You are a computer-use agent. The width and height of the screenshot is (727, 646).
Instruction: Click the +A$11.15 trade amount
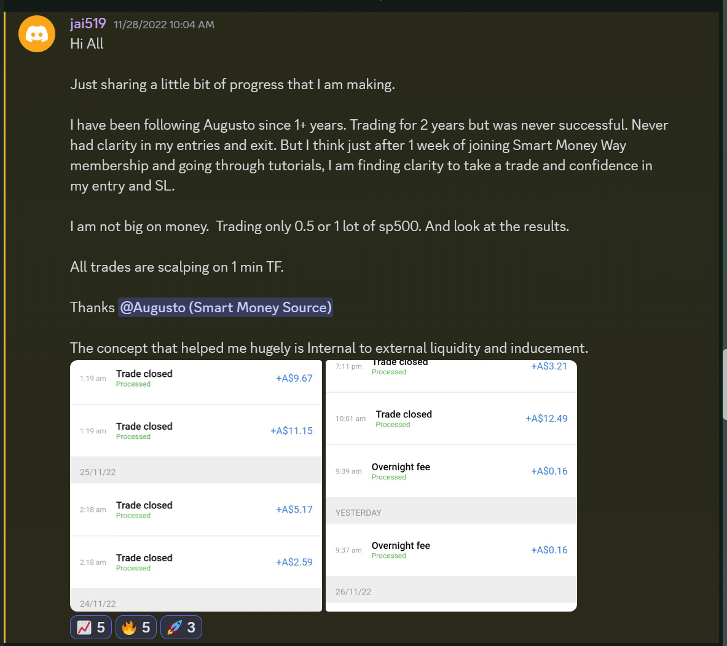291,431
